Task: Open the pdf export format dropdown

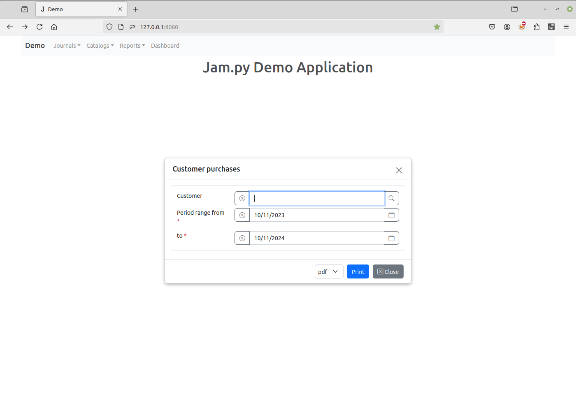Action: [329, 271]
